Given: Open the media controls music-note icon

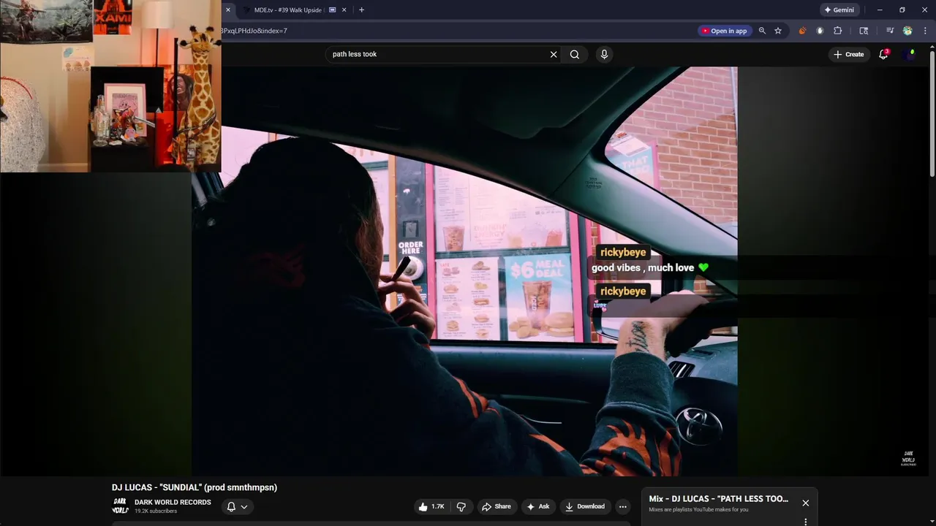Looking at the screenshot, I should pyautogui.click(x=890, y=31).
